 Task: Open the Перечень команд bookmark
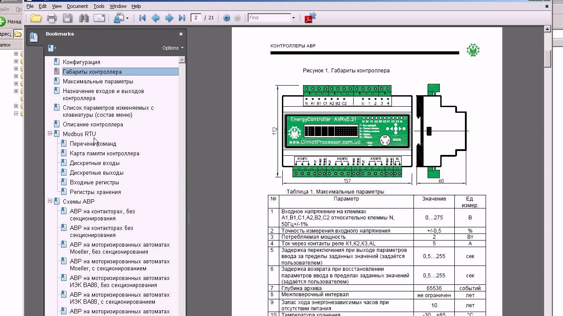(x=93, y=144)
